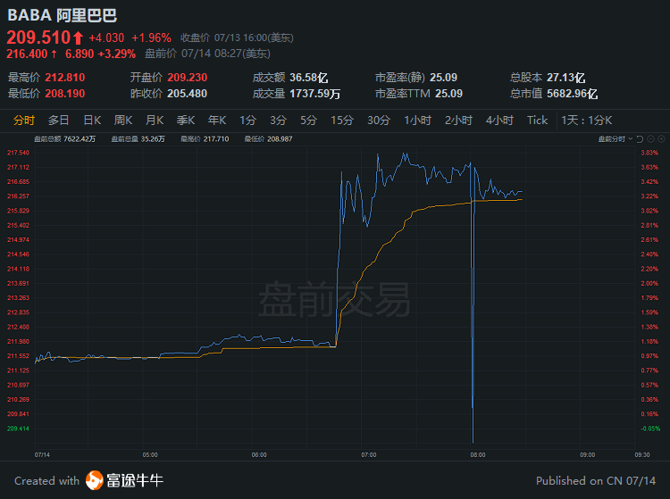The height and width of the screenshot is (499, 670).
Task: Switch to 2小时 interval
Action: click(458, 121)
